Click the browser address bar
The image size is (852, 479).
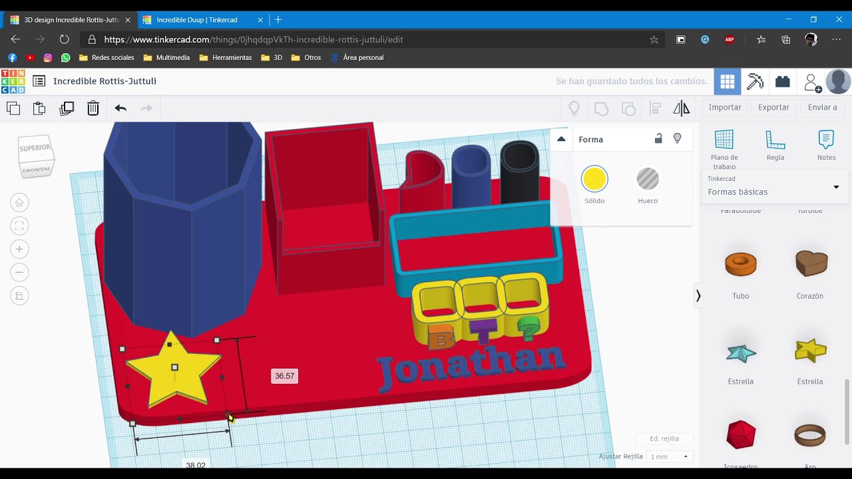(373, 39)
